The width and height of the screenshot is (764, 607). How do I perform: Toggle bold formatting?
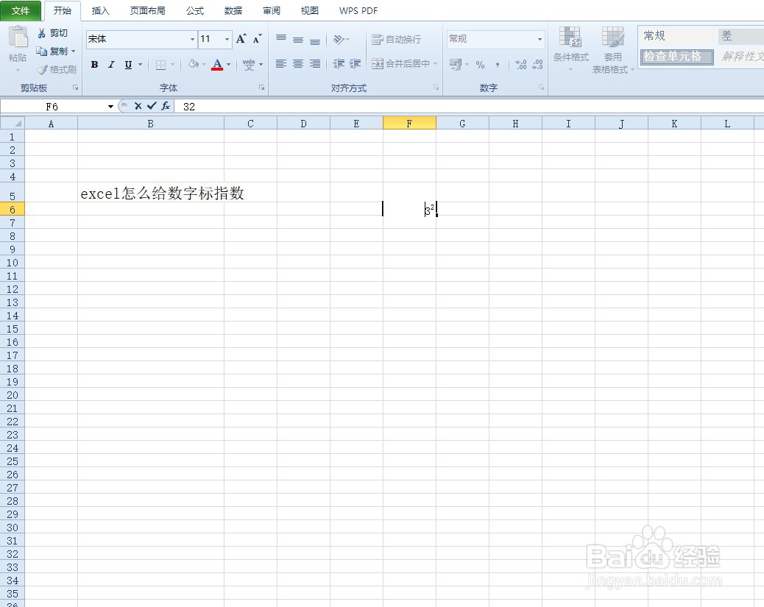[x=94, y=65]
